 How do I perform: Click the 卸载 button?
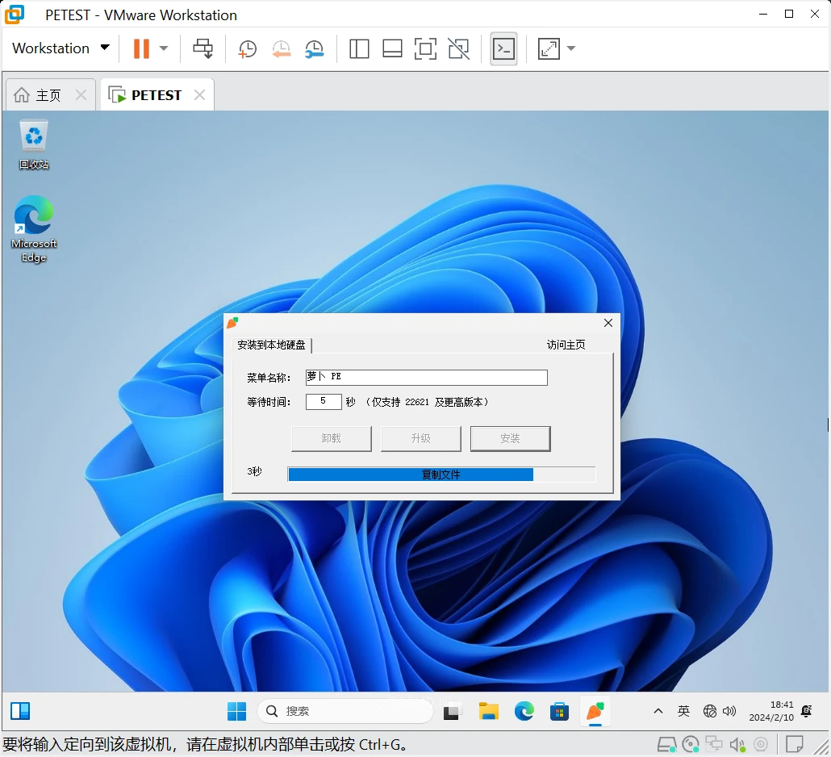pos(332,438)
